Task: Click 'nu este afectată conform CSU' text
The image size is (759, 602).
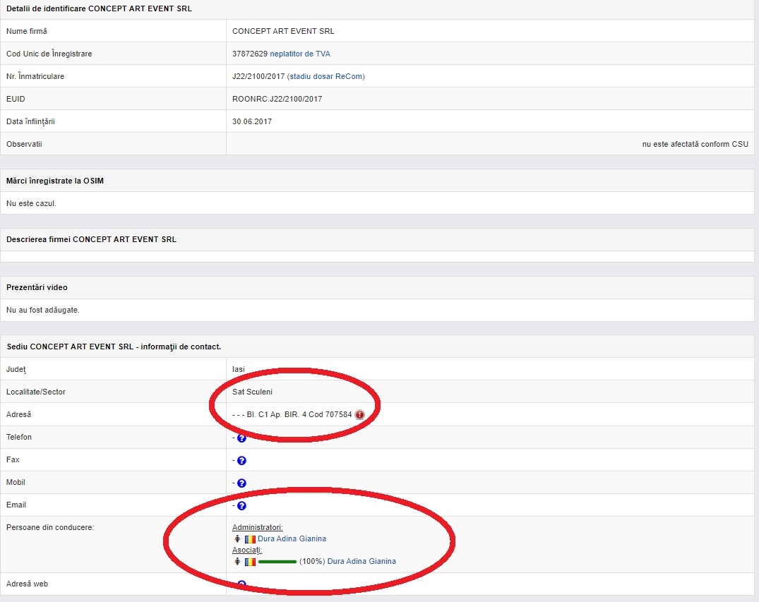Action: coord(695,144)
